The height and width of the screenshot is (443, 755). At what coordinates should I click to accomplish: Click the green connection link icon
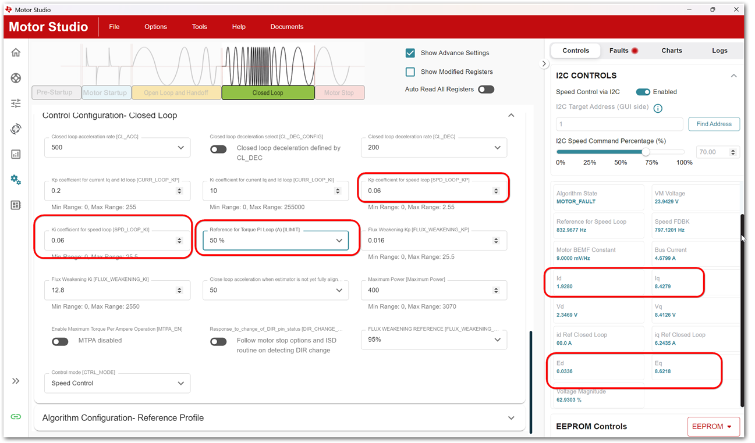click(x=16, y=417)
